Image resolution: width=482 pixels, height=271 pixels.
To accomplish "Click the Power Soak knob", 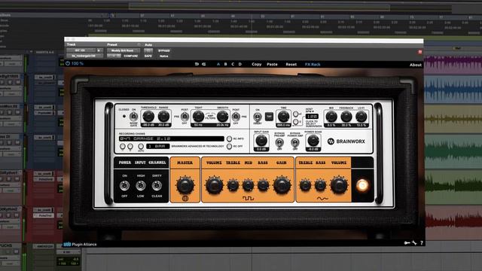I will click(x=313, y=141).
